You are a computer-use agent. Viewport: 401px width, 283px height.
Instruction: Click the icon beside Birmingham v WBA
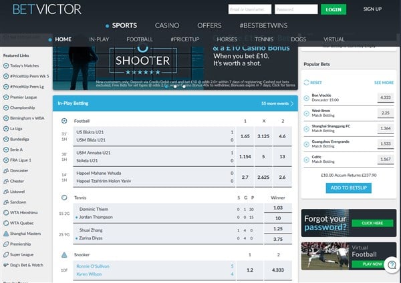point(6,118)
